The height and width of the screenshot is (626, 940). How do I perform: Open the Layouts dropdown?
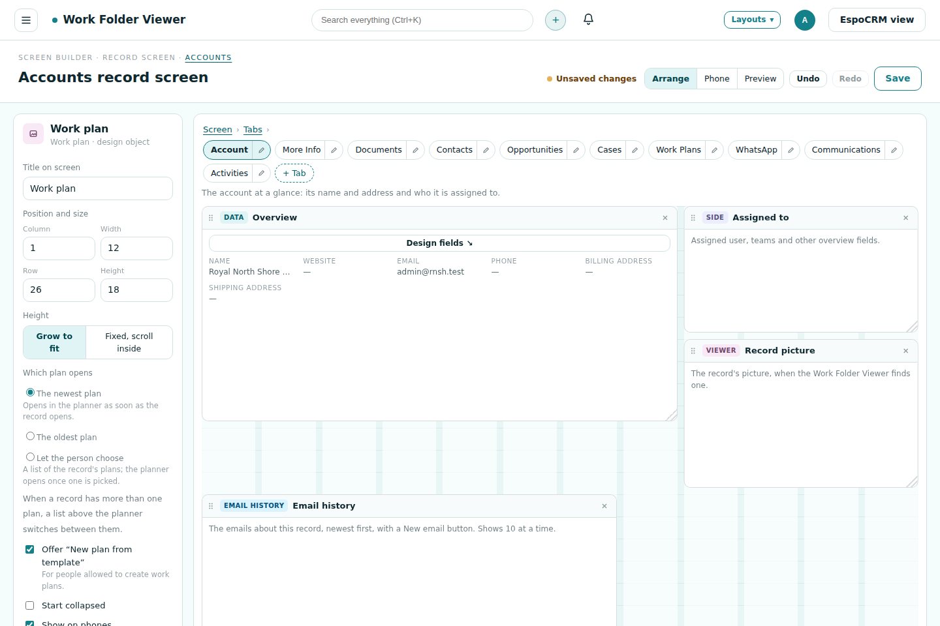752,20
